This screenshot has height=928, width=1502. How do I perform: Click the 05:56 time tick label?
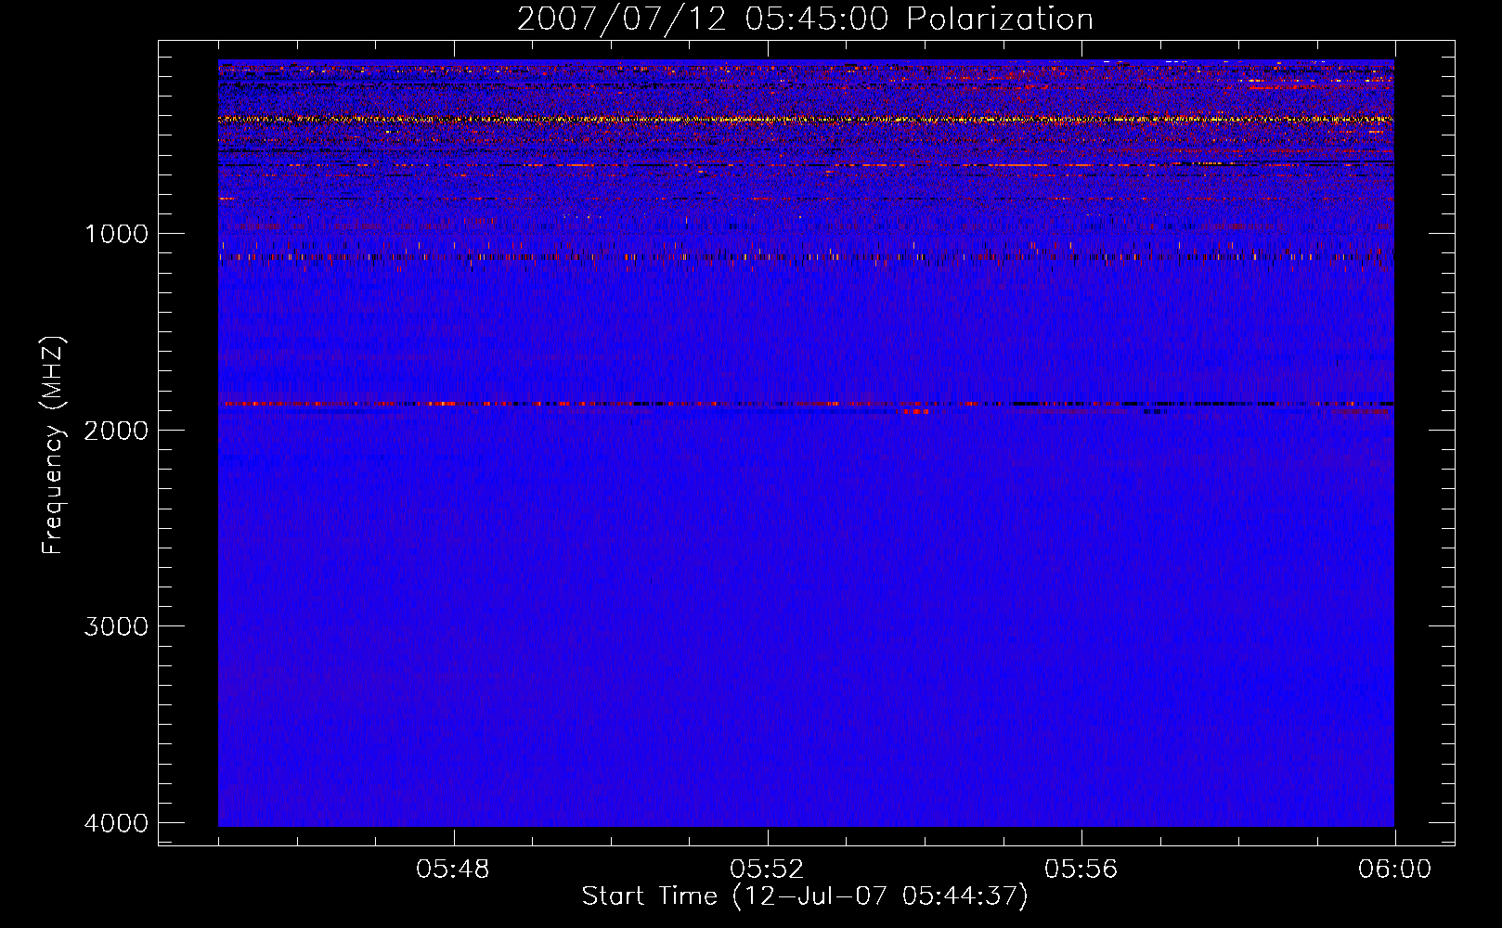tap(1081, 870)
